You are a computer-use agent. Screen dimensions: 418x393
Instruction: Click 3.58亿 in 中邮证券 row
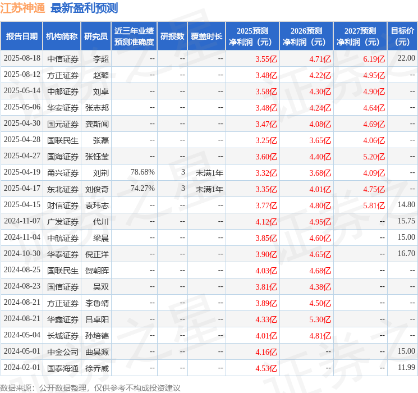coord(266,92)
